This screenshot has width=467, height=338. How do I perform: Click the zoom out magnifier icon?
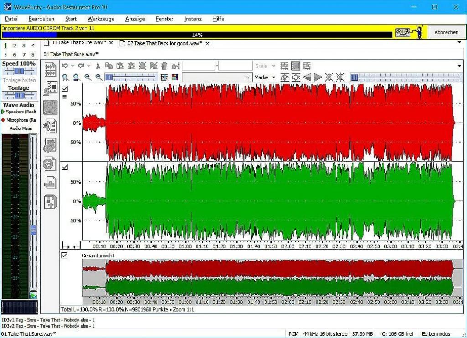tap(88, 77)
